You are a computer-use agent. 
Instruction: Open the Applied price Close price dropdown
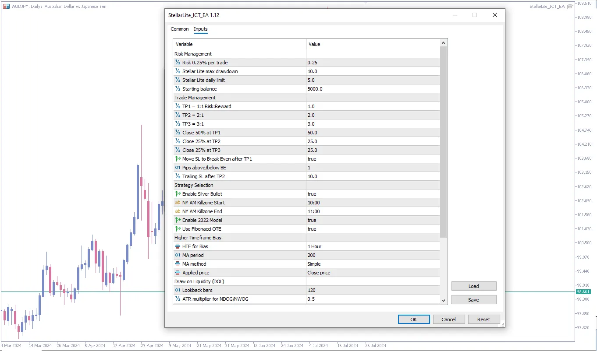click(x=373, y=273)
